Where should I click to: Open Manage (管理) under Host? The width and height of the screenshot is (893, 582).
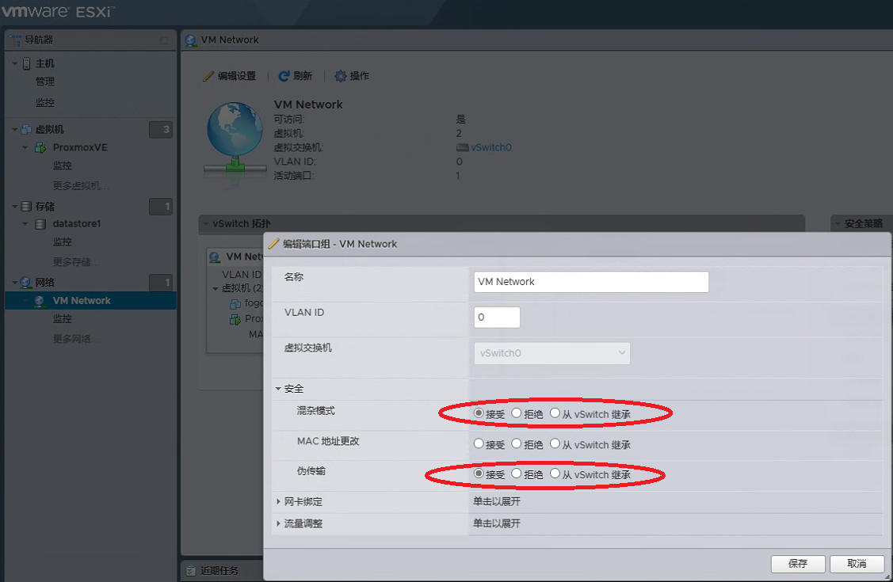45,82
